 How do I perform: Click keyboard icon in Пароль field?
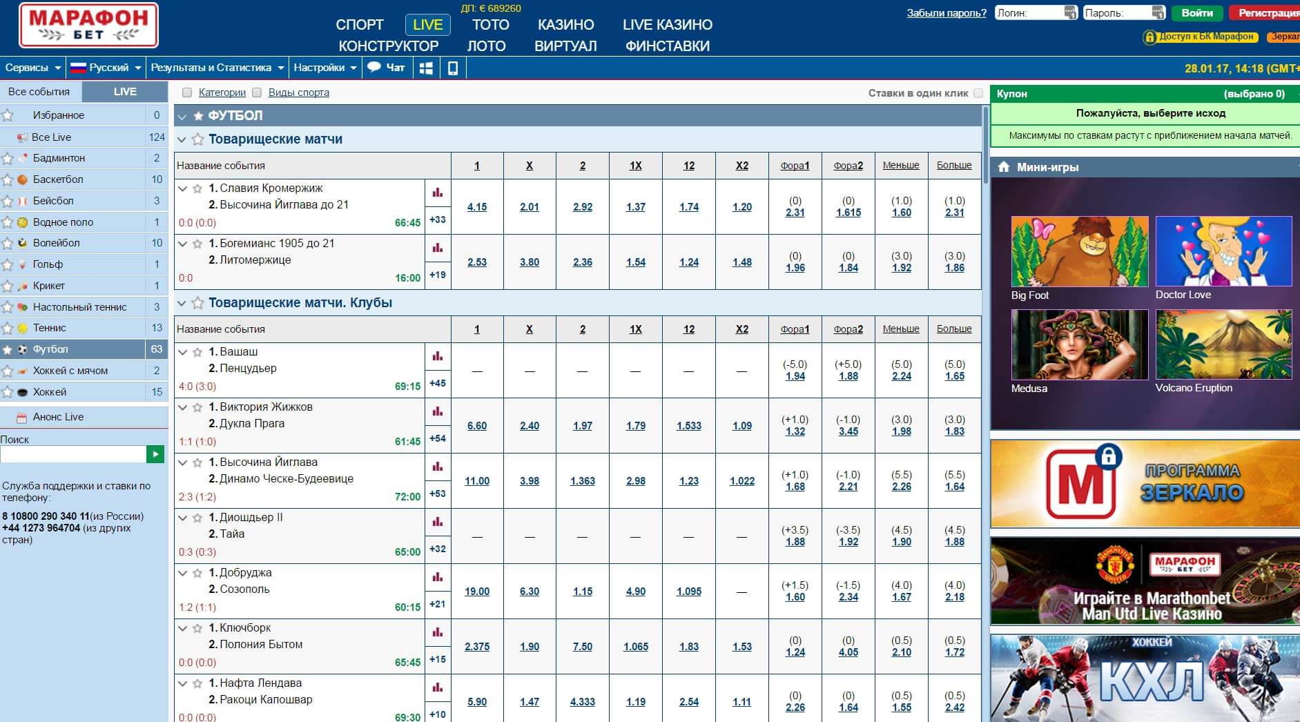point(1158,12)
